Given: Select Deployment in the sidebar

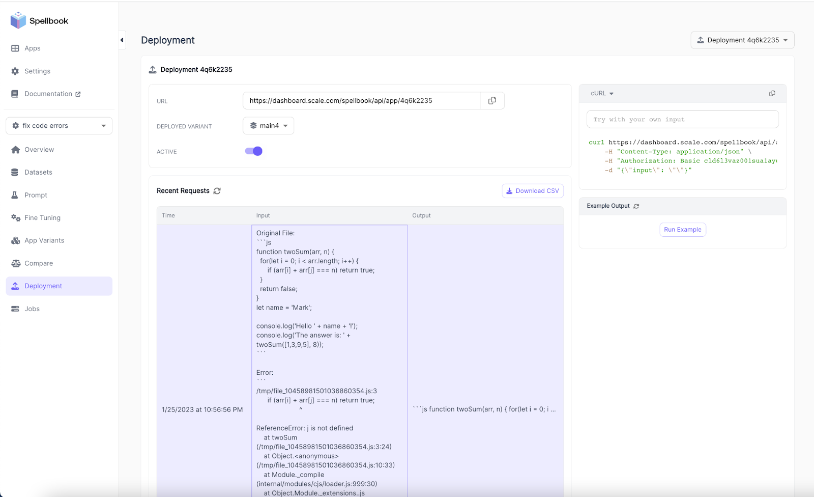Looking at the screenshot, I should [x=59, y=286].
